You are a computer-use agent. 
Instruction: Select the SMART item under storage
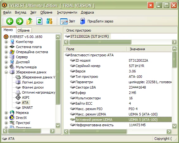27,108
